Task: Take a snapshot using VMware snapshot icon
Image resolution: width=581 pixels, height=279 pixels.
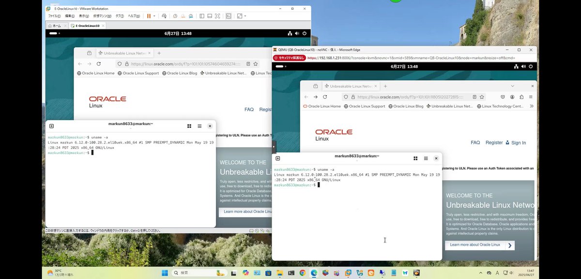Action: pos(175,16)
